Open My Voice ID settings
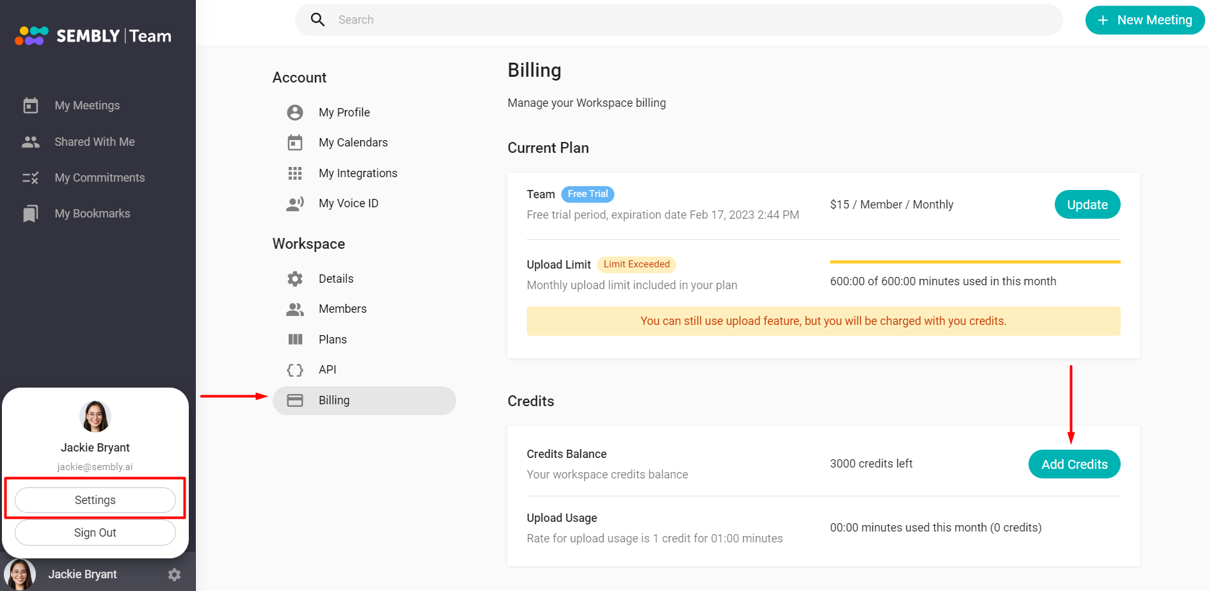Image resolution: width=1209 pixels, height=591 pixels. point(364,203)
